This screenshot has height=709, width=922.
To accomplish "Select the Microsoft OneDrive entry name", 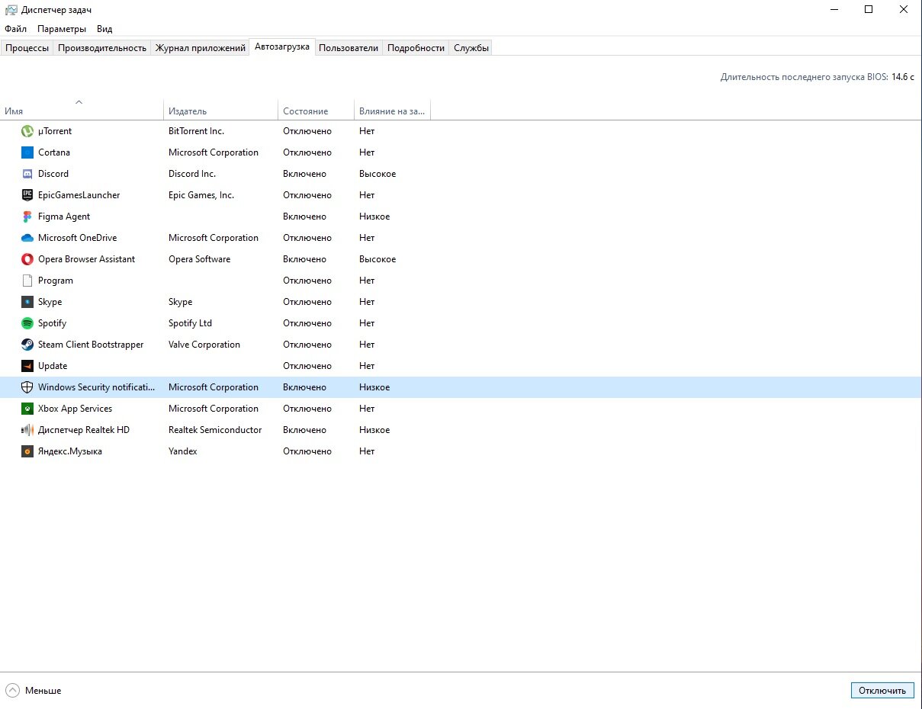I will coord(78,238).
